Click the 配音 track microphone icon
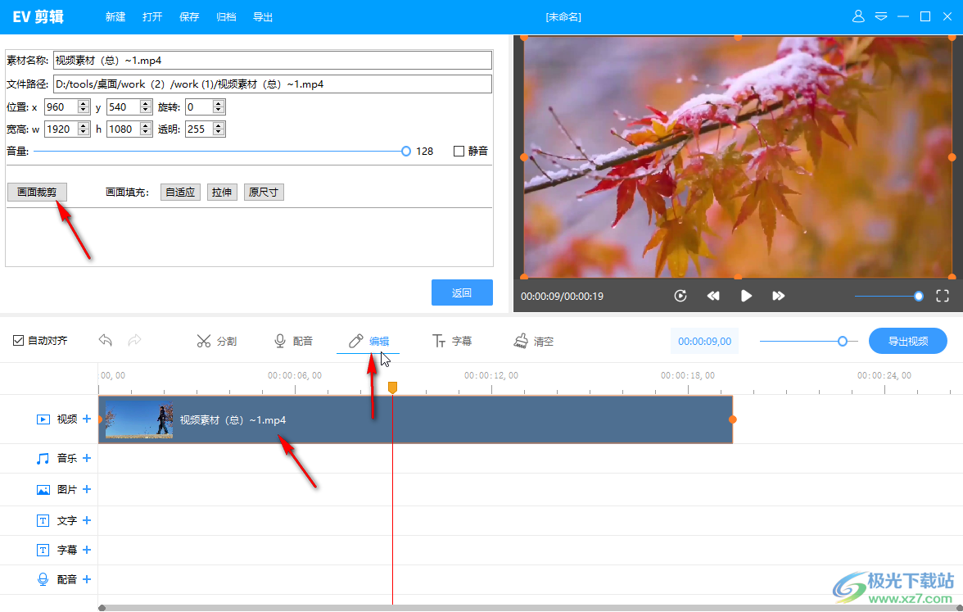The image size is (963, 612). coord(43,579)
